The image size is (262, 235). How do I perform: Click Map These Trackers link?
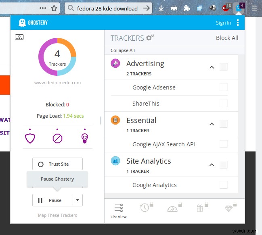point(57,215)
